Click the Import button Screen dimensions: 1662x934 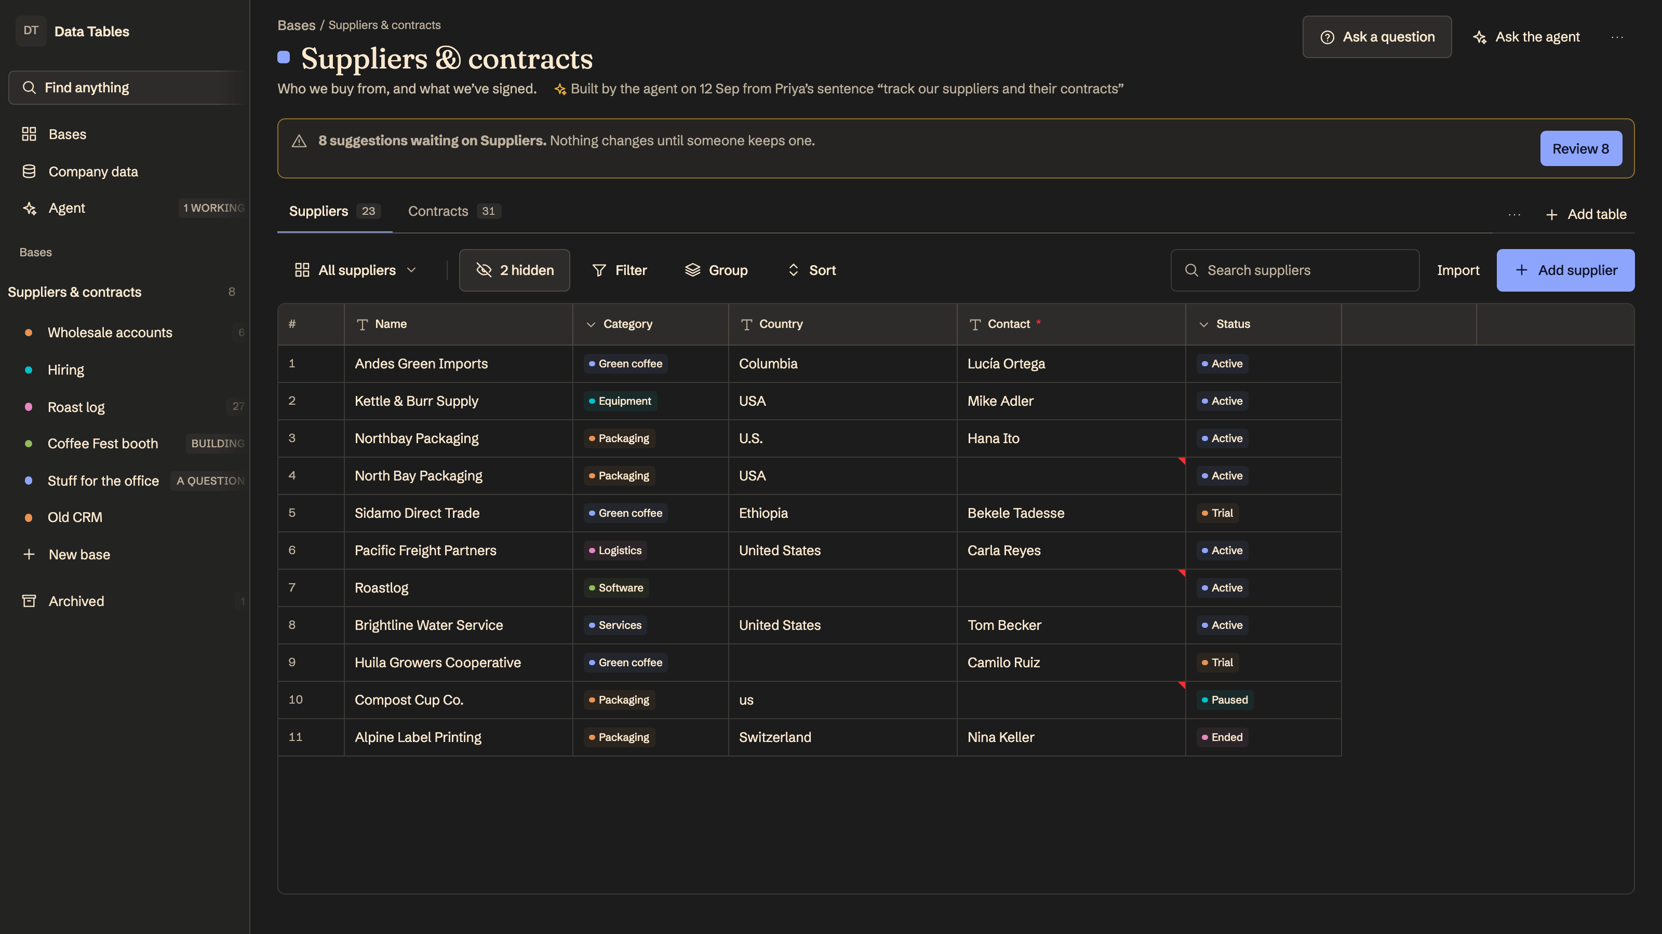tap(1457, 270)
